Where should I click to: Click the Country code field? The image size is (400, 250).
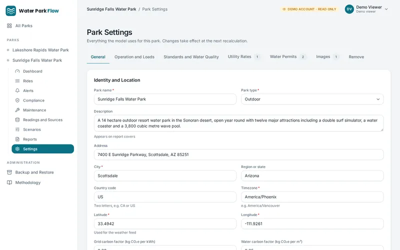(165, 197)
